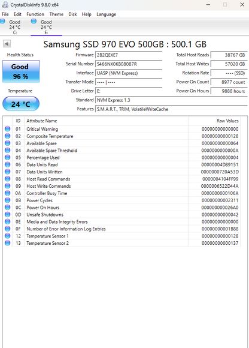
Task: Open the Language menu
Action: tap(106, 14)
